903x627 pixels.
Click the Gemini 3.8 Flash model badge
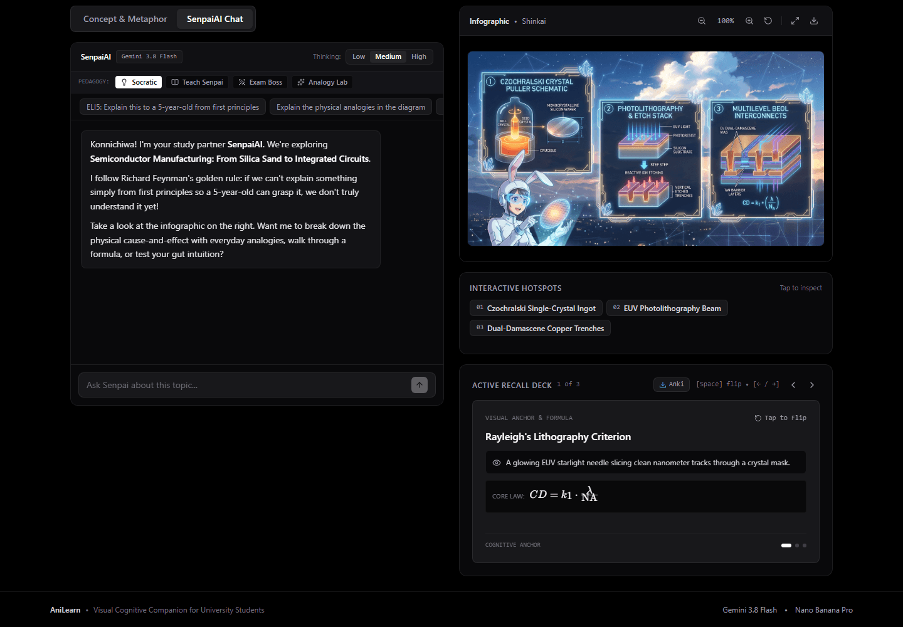(x=149, y=56)
